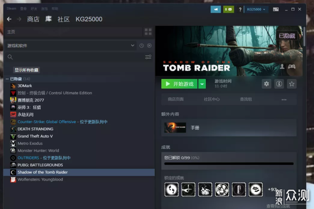Screen dimensions: 314x209
Task: Open the 游戏和软件 filter dropdown
Action: click(x=71, y=46)
